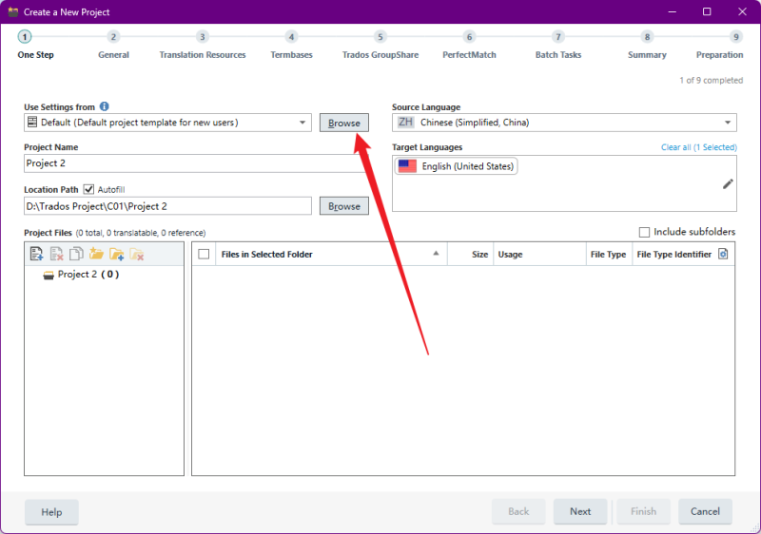Screen dimensions: 761x534
Task: Click the Project 2 folder icon in tree
Action: pyautogui.click(x=49, y=275)
